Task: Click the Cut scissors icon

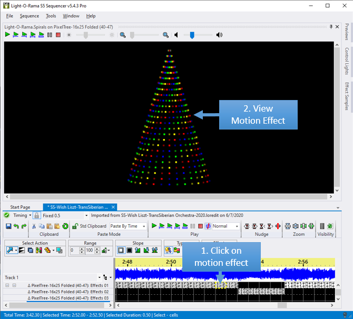Action: tap(34, 226)
